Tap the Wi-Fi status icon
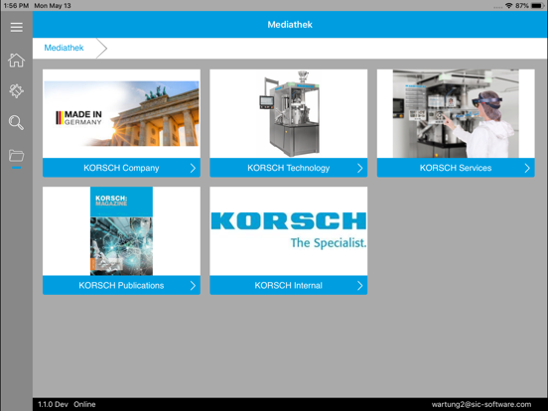 (x=509, y=6)
